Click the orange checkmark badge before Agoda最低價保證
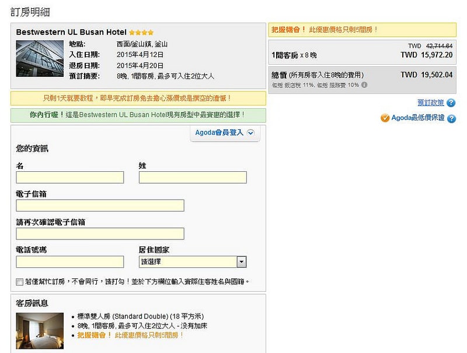467x353 pixels. (384, 117)
